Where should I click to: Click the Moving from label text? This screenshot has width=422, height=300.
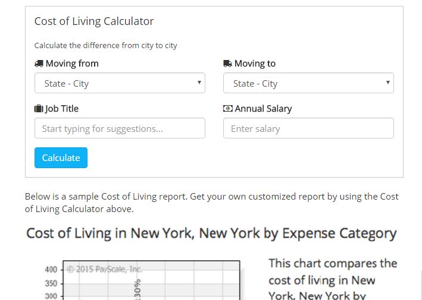72,64
